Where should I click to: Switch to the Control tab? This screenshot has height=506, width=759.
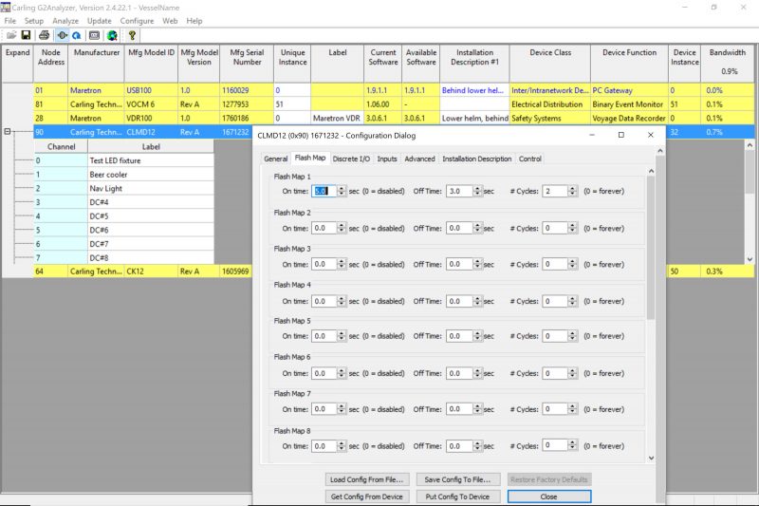coord(530,159)
